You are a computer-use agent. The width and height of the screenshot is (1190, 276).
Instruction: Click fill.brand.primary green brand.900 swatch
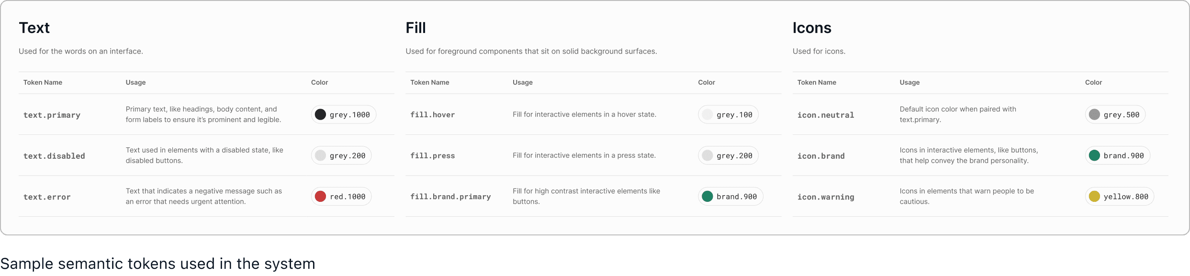point(707,197)
